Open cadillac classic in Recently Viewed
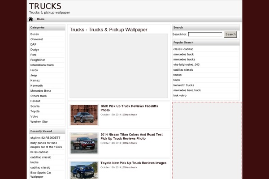Viewport: 269px width, 179px height. (40, 167)
